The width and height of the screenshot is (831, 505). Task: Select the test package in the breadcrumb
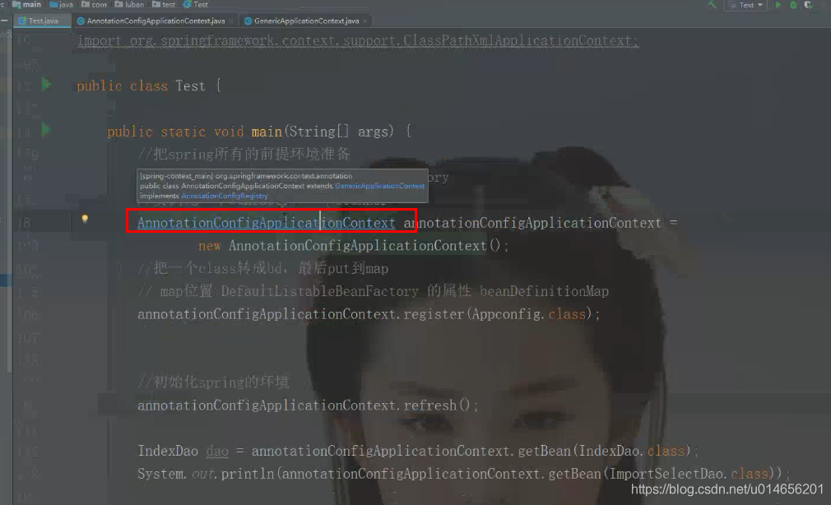click(164, 4)
